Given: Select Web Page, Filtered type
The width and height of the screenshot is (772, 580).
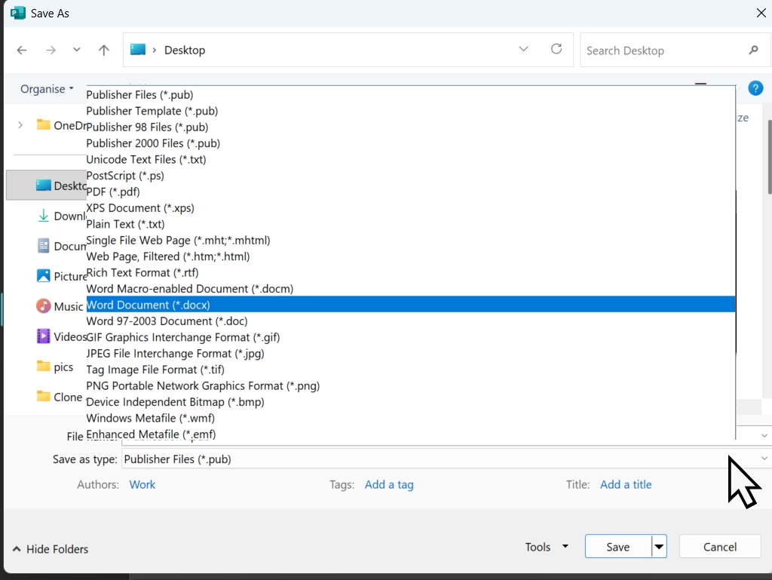Looking at the screenshot, I should click(x=411, y=256).
